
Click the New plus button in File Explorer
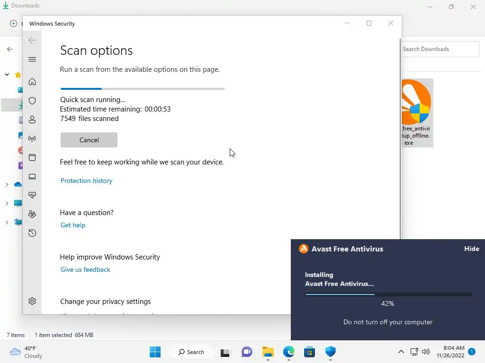click(x=13, y=24)
